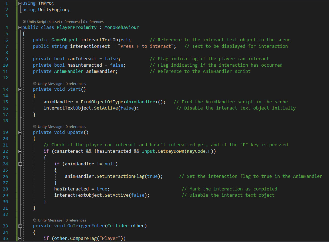329x242 pixels.
Task: Click 'AnimHandler' type on line 11
Action: point(69,71)
